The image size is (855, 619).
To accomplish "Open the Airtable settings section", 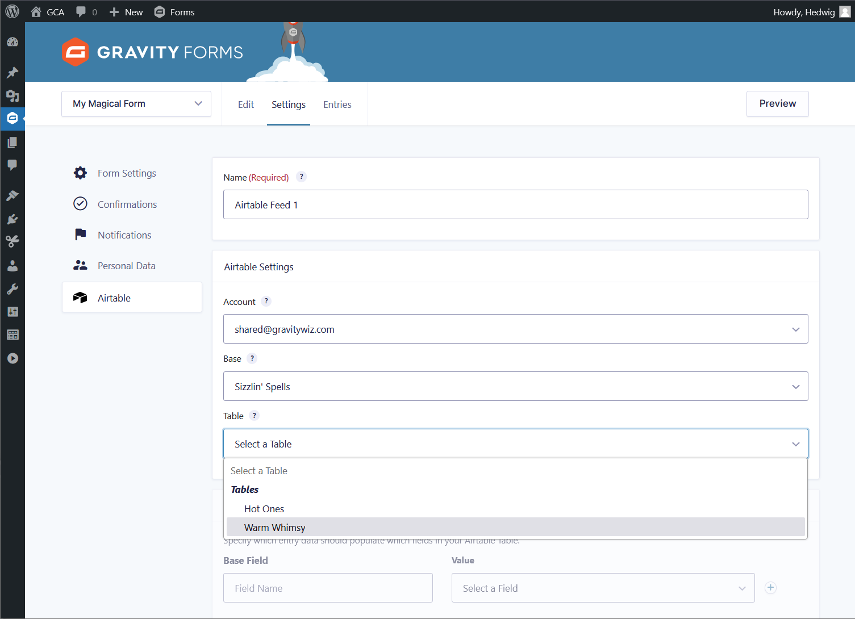I will coord(132,298).
